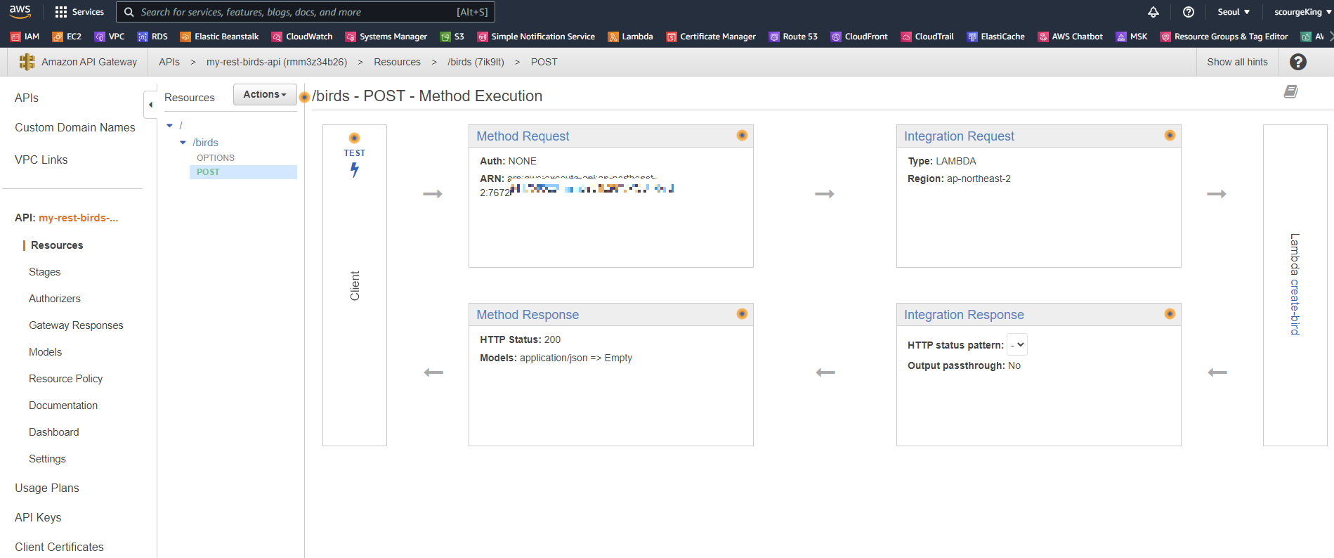Click hint dot on Integration Response

1170,313
